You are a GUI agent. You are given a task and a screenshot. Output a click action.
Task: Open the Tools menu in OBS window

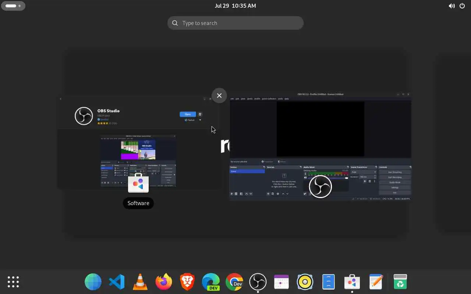280,99
